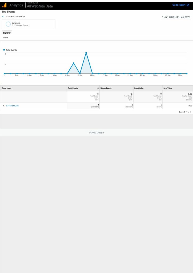The height and width of the screenshot is (273, 193).
Task: Open the 1 Jun 2023 - 30 Jun 2023 date range
Action: (x=176, y=17)
